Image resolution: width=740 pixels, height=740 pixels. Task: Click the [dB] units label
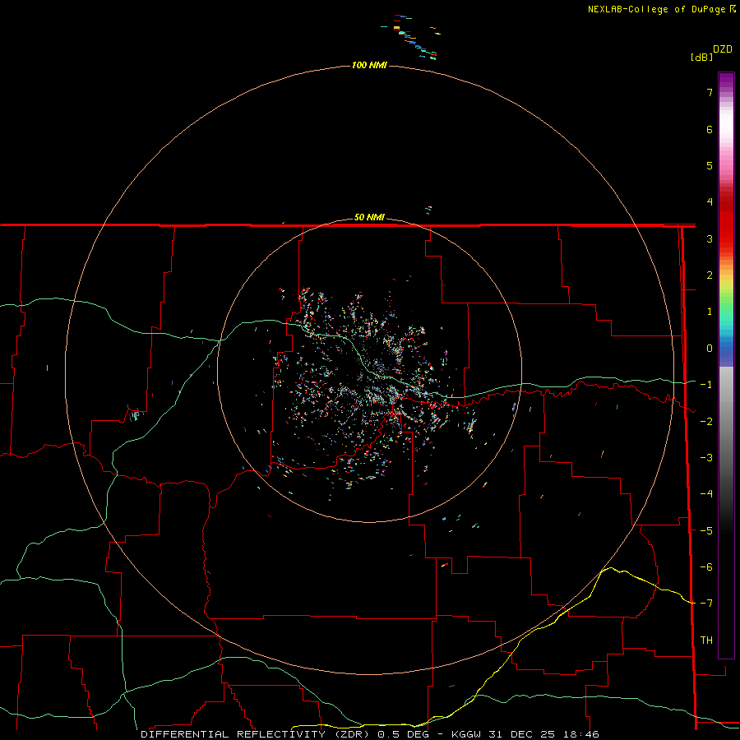coord(701,57)
